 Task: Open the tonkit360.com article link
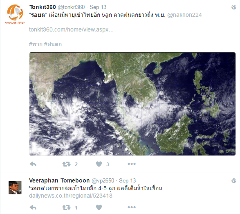click(x=71, y=29)
